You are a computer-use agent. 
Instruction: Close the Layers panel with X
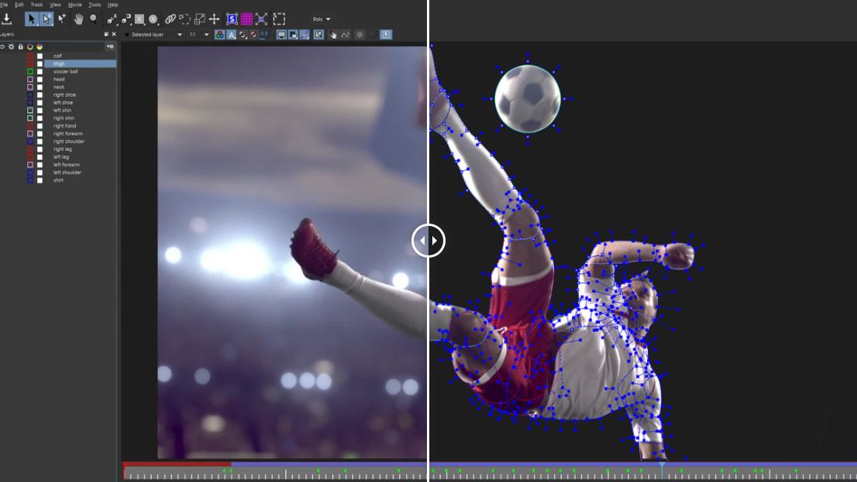coord(114,34)
